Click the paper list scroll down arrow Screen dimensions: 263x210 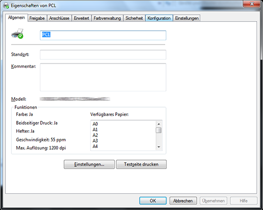click(x=159, y=147)
